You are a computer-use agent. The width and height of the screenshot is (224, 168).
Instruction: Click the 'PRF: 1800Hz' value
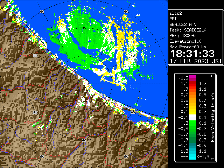(x=183, y=36)
